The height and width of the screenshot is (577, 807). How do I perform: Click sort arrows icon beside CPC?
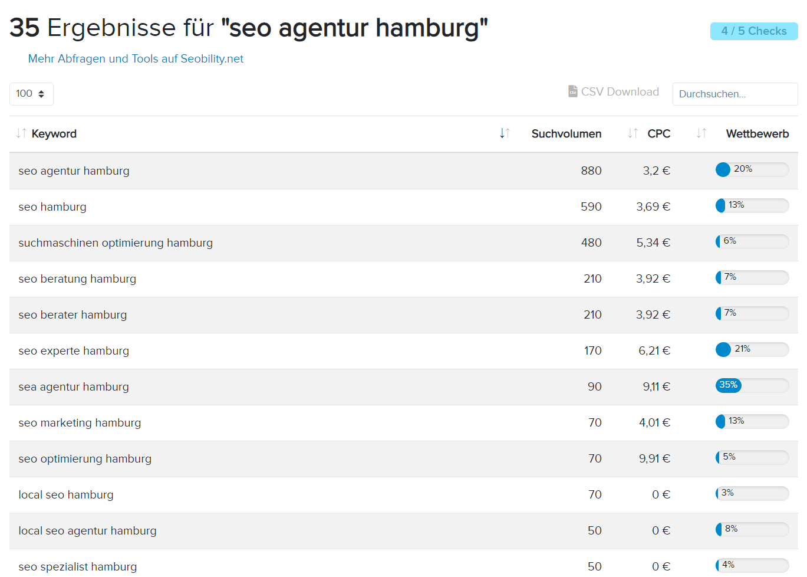[x=633, y=133]
